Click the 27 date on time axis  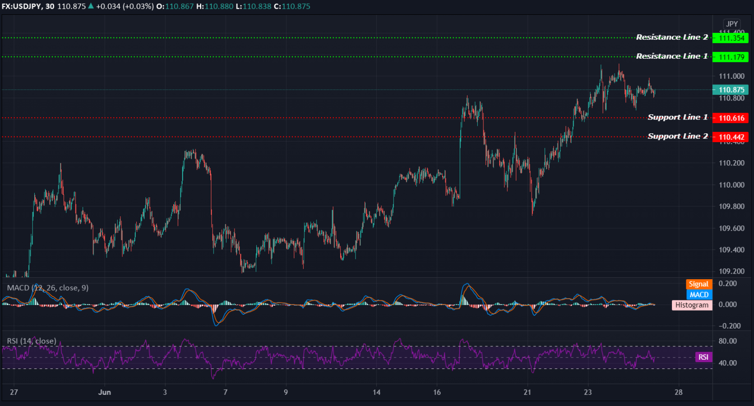coord(14,392)
